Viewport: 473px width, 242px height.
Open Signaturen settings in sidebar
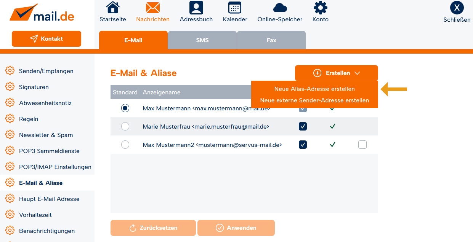34,87
